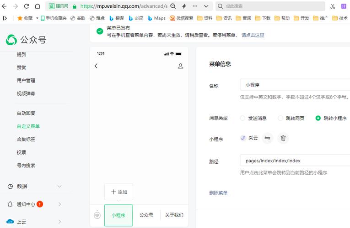Open the 必应 bookmark
This screenshot has height=228, width=350.
pyautogui.click(x=136, y=18)
